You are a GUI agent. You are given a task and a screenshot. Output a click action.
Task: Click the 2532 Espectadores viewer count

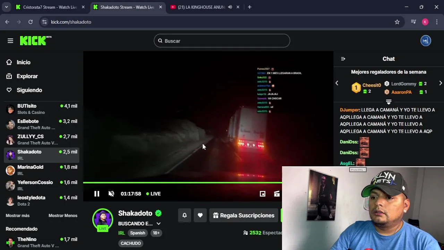(x=263, y=233)
